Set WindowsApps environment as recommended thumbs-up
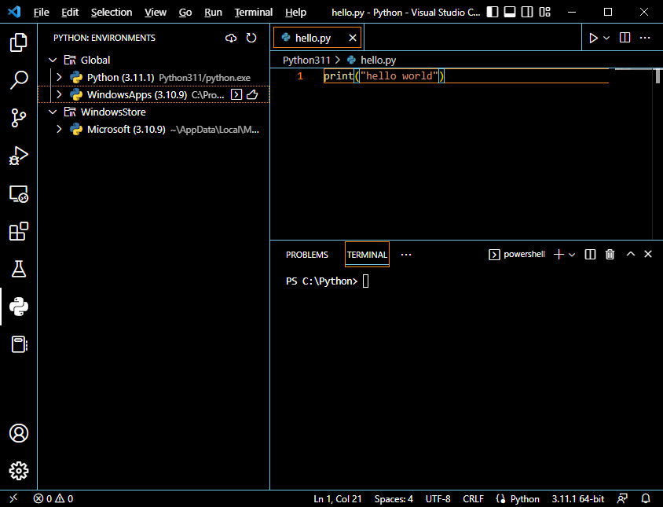The height and width of the screenshot is (507, 663). pyautogui.click(x=252, y=94)
